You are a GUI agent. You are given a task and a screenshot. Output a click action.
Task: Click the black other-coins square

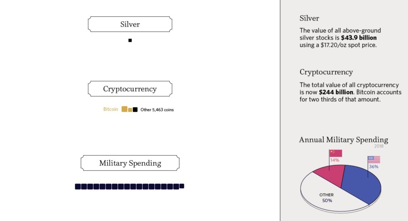click(x=135, y=110)
